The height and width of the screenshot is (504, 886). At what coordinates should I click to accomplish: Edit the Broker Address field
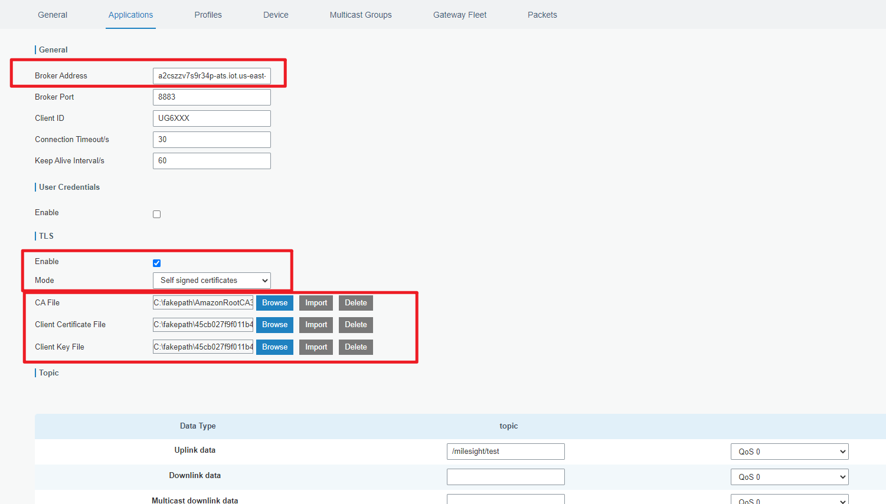tap(211, 75)
